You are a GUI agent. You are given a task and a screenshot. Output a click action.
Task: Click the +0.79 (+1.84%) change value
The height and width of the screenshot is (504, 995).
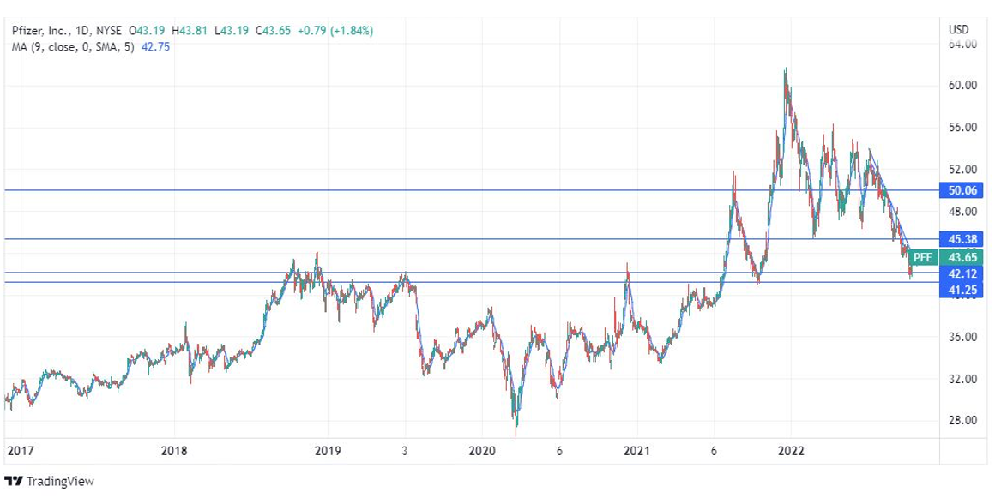point(336,31)
